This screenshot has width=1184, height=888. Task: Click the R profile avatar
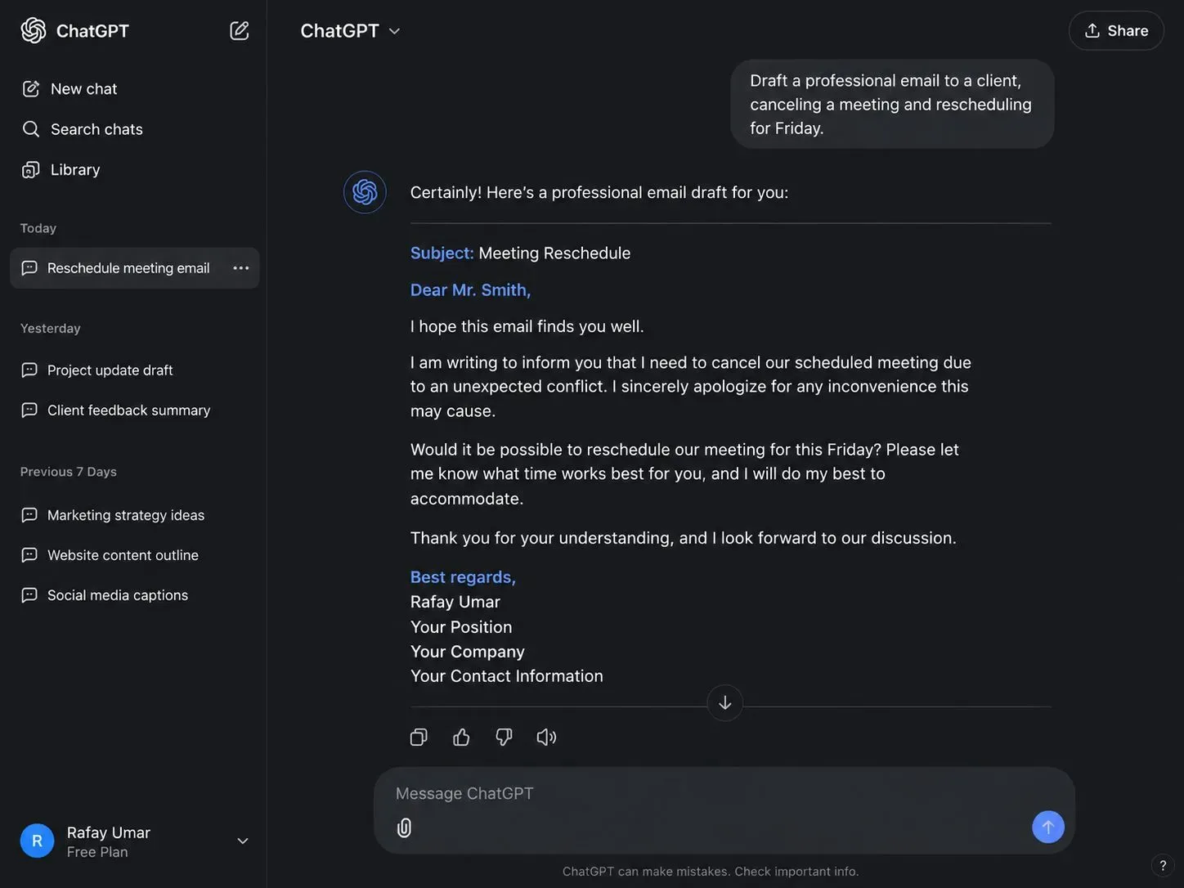coord(37,841)
